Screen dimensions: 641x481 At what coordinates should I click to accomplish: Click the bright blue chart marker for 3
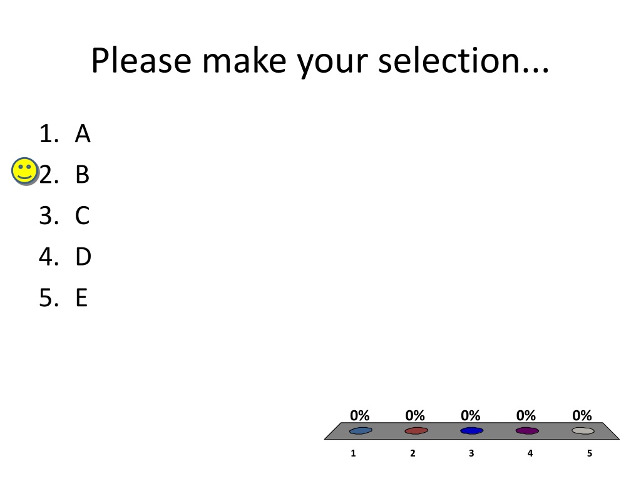[x=472, y=430]
